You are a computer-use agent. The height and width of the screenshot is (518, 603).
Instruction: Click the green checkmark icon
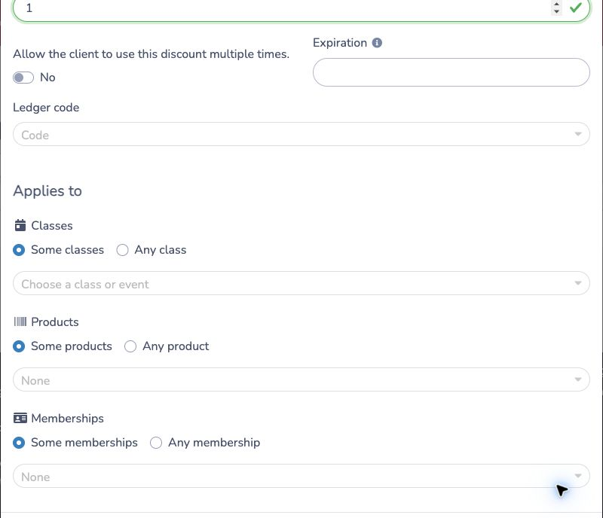576,8
